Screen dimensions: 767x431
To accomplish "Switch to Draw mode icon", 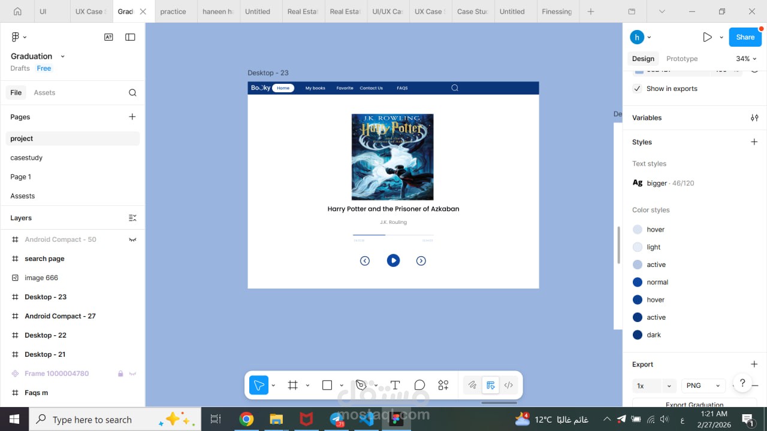I will pyautogui.click(x=472, y=385).
